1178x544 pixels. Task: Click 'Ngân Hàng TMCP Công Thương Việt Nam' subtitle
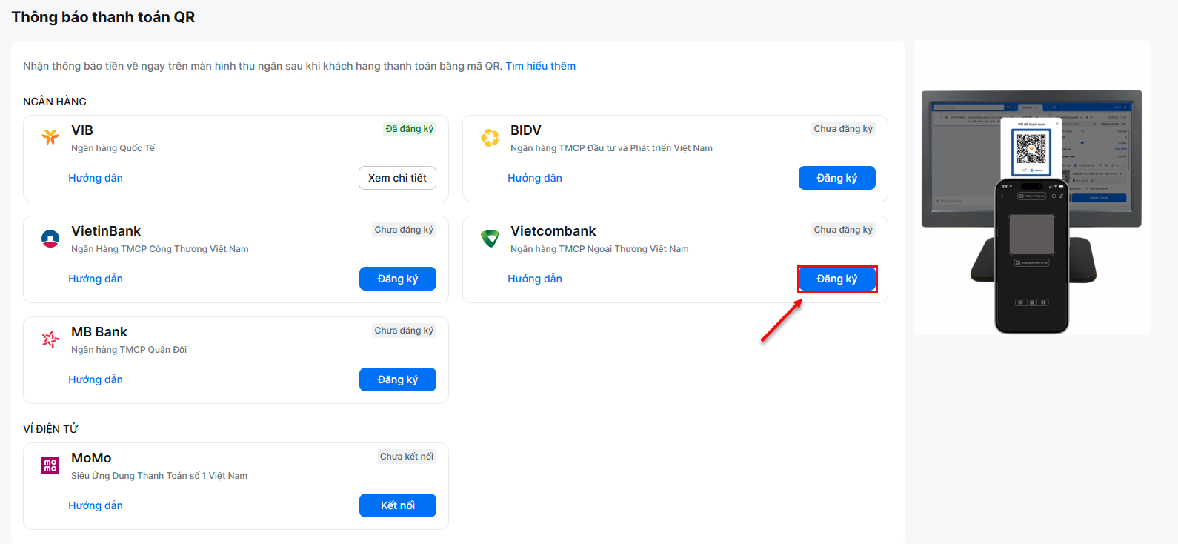160,249
